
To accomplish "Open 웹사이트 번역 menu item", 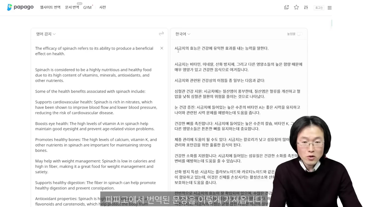I will click(50, 7).
